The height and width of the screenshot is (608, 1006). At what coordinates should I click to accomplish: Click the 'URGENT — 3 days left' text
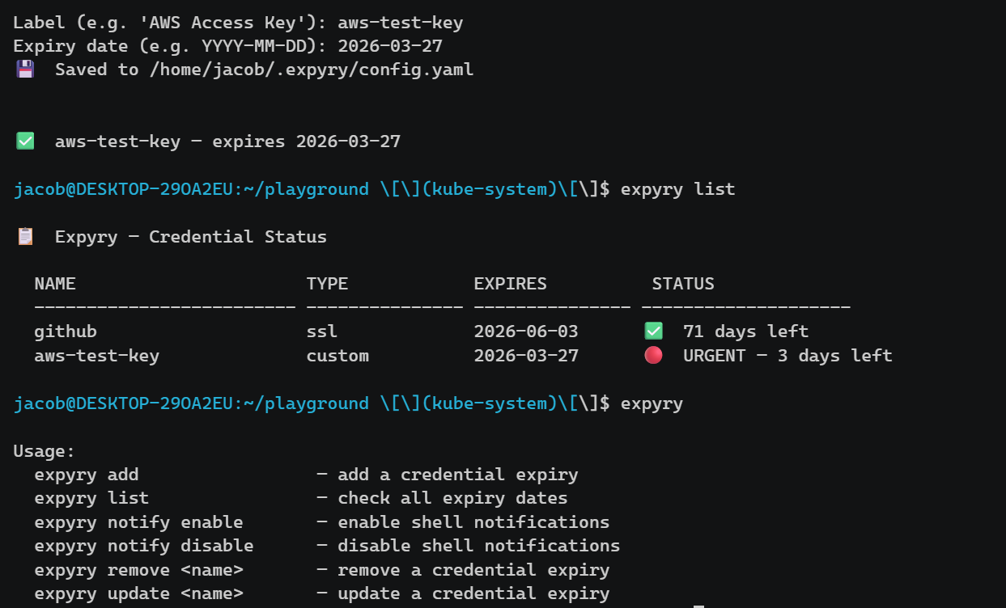tap(787, 355)
